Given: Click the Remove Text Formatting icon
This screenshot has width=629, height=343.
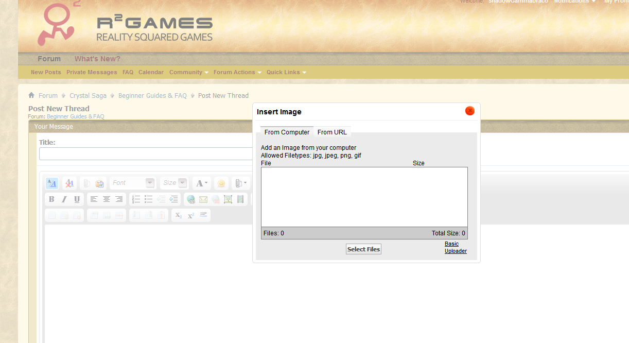Looking at the screenshot, I should point(69,183).
